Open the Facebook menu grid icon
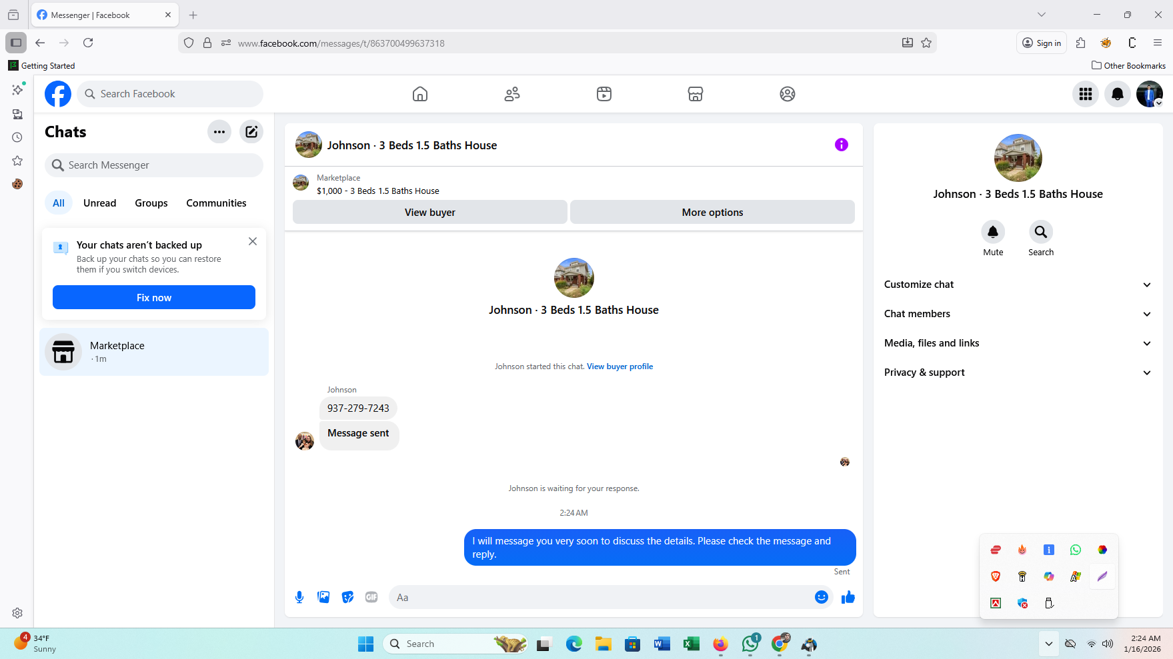This screenshot has height=659, width=1173. (x=1086, y=94)
